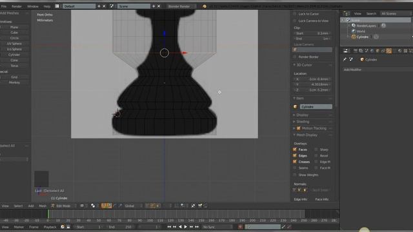This screenshot has height=232, width=413.
Task: Open the Constraints properties tab icon
Action: click(383, 51)
